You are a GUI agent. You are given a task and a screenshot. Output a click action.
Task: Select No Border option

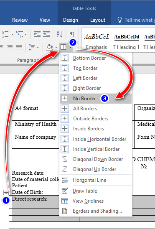click(x=96, y=99)
